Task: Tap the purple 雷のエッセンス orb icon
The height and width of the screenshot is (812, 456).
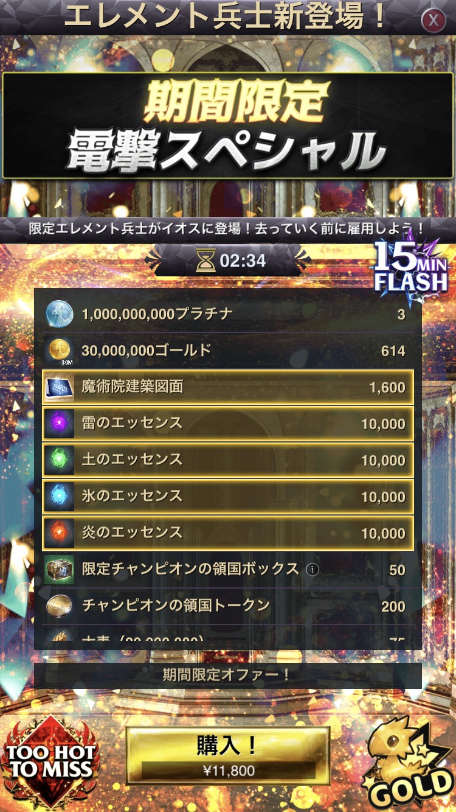Action: [60, 424]
